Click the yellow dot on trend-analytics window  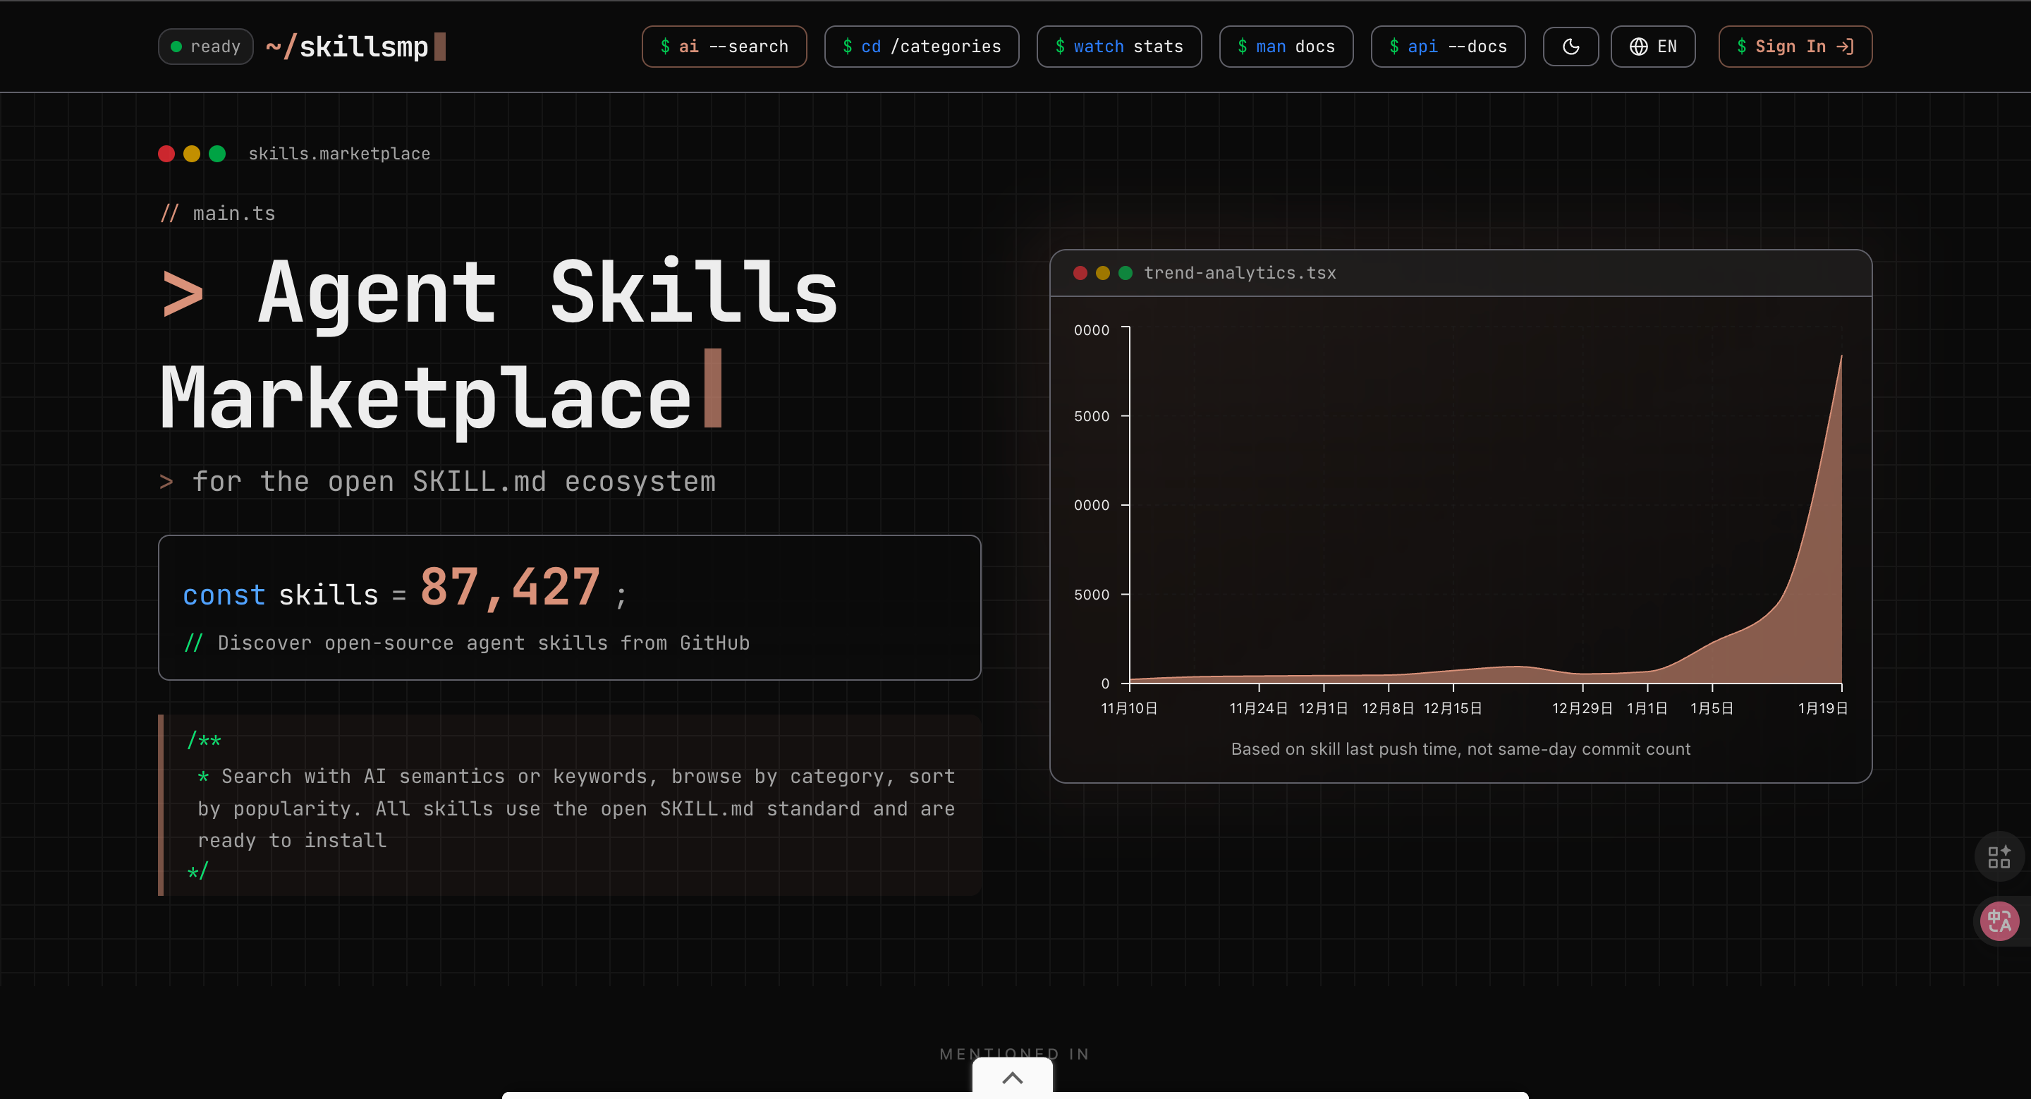coord(1102,273)
